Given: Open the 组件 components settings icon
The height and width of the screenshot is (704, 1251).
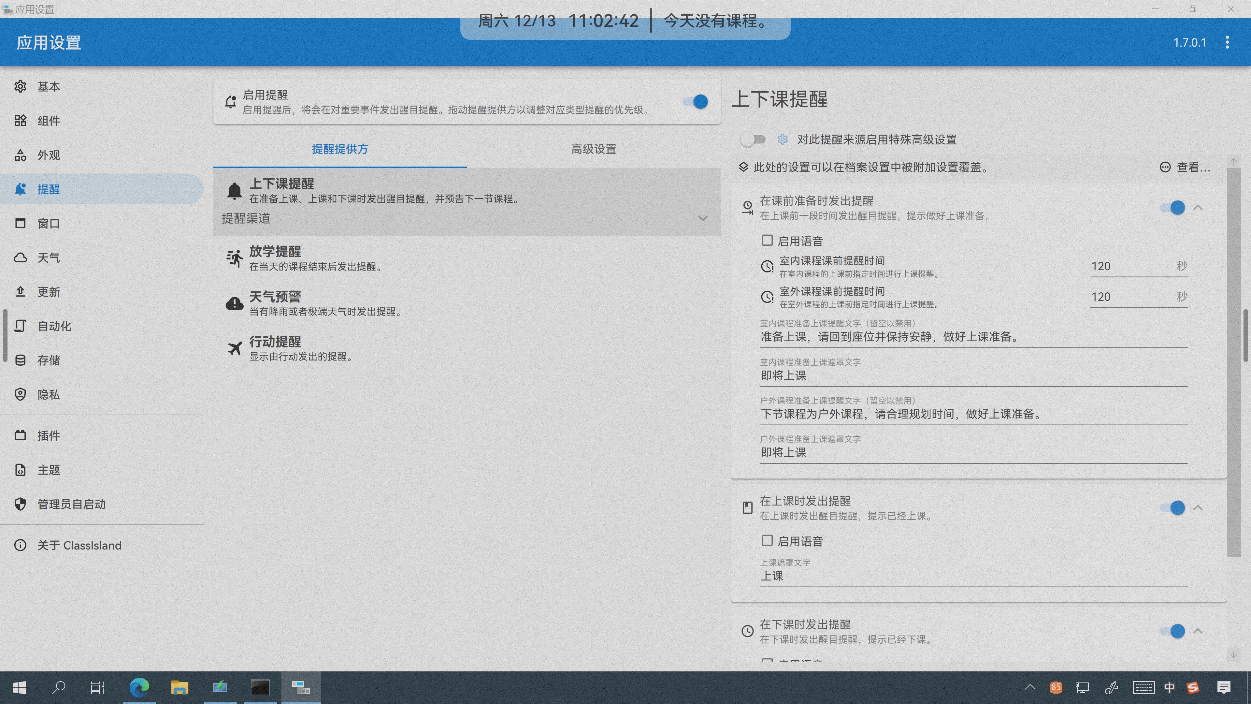Looking at the screenshot, I should point(20,121).
